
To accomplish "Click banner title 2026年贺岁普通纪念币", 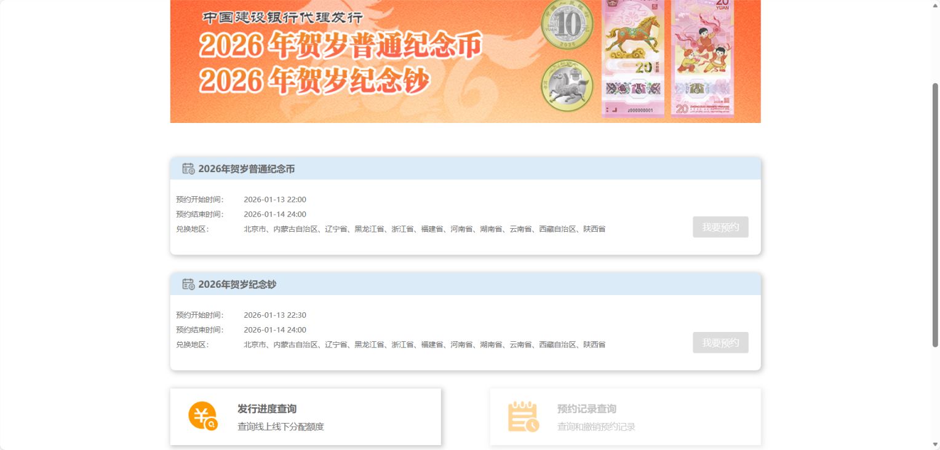I will (340, 45).
